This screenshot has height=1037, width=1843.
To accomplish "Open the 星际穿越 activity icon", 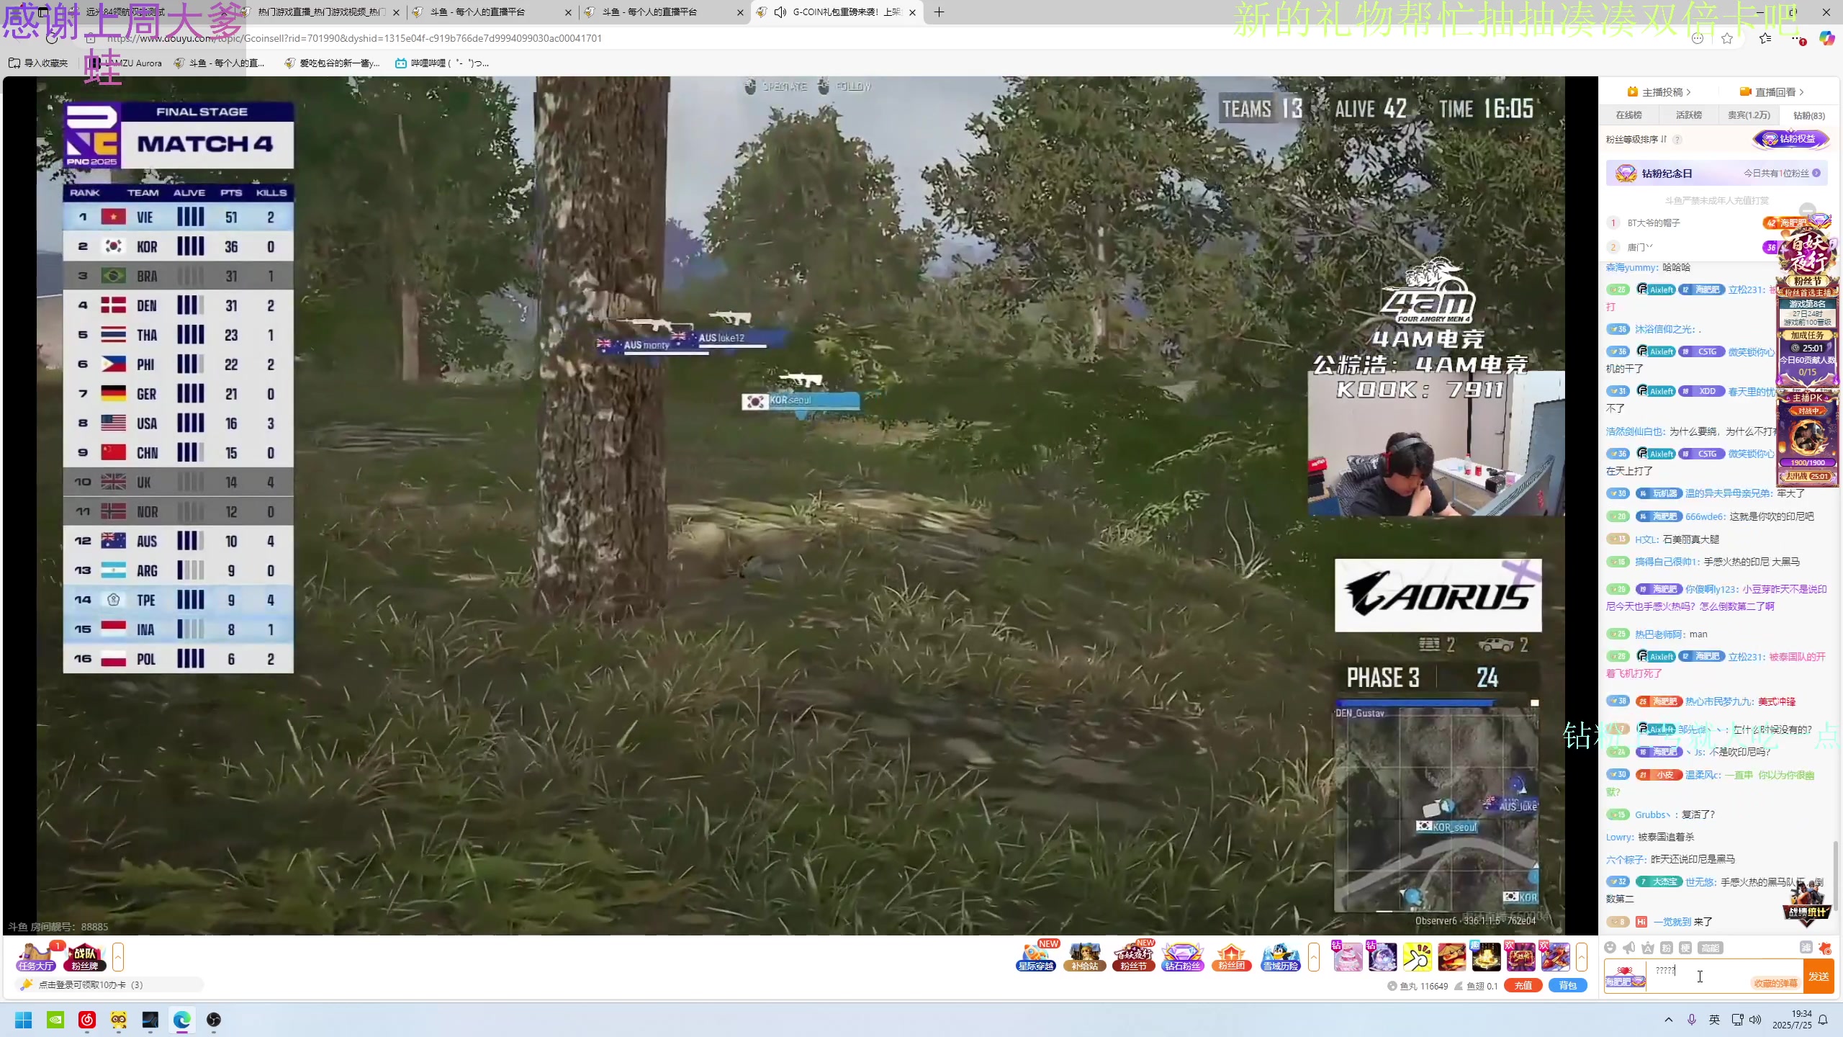I will 1036,956.
